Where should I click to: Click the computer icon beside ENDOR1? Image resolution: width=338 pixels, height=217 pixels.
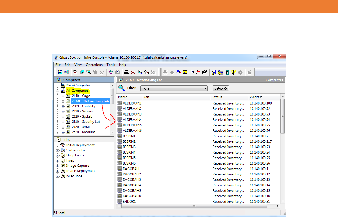tap(120, 201)
